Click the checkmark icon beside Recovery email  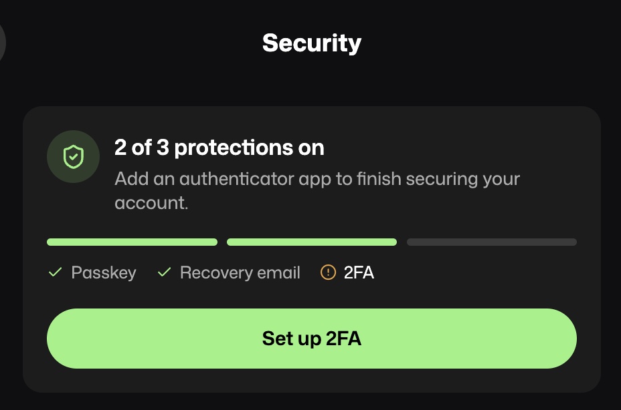point(164,272)
